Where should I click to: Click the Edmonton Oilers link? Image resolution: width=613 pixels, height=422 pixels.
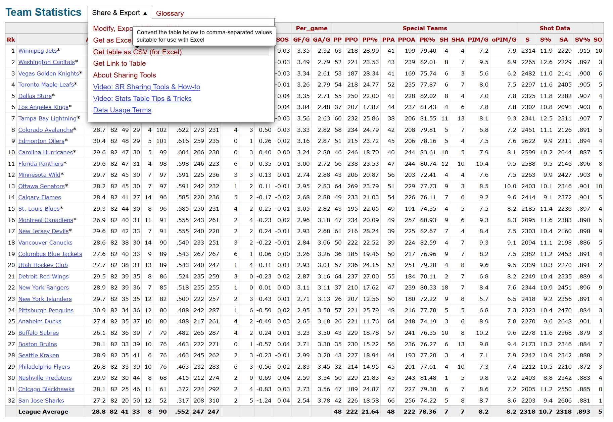tap(41, 141)
